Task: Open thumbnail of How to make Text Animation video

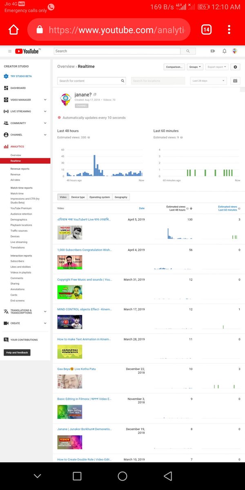Action: coord(70,352)
